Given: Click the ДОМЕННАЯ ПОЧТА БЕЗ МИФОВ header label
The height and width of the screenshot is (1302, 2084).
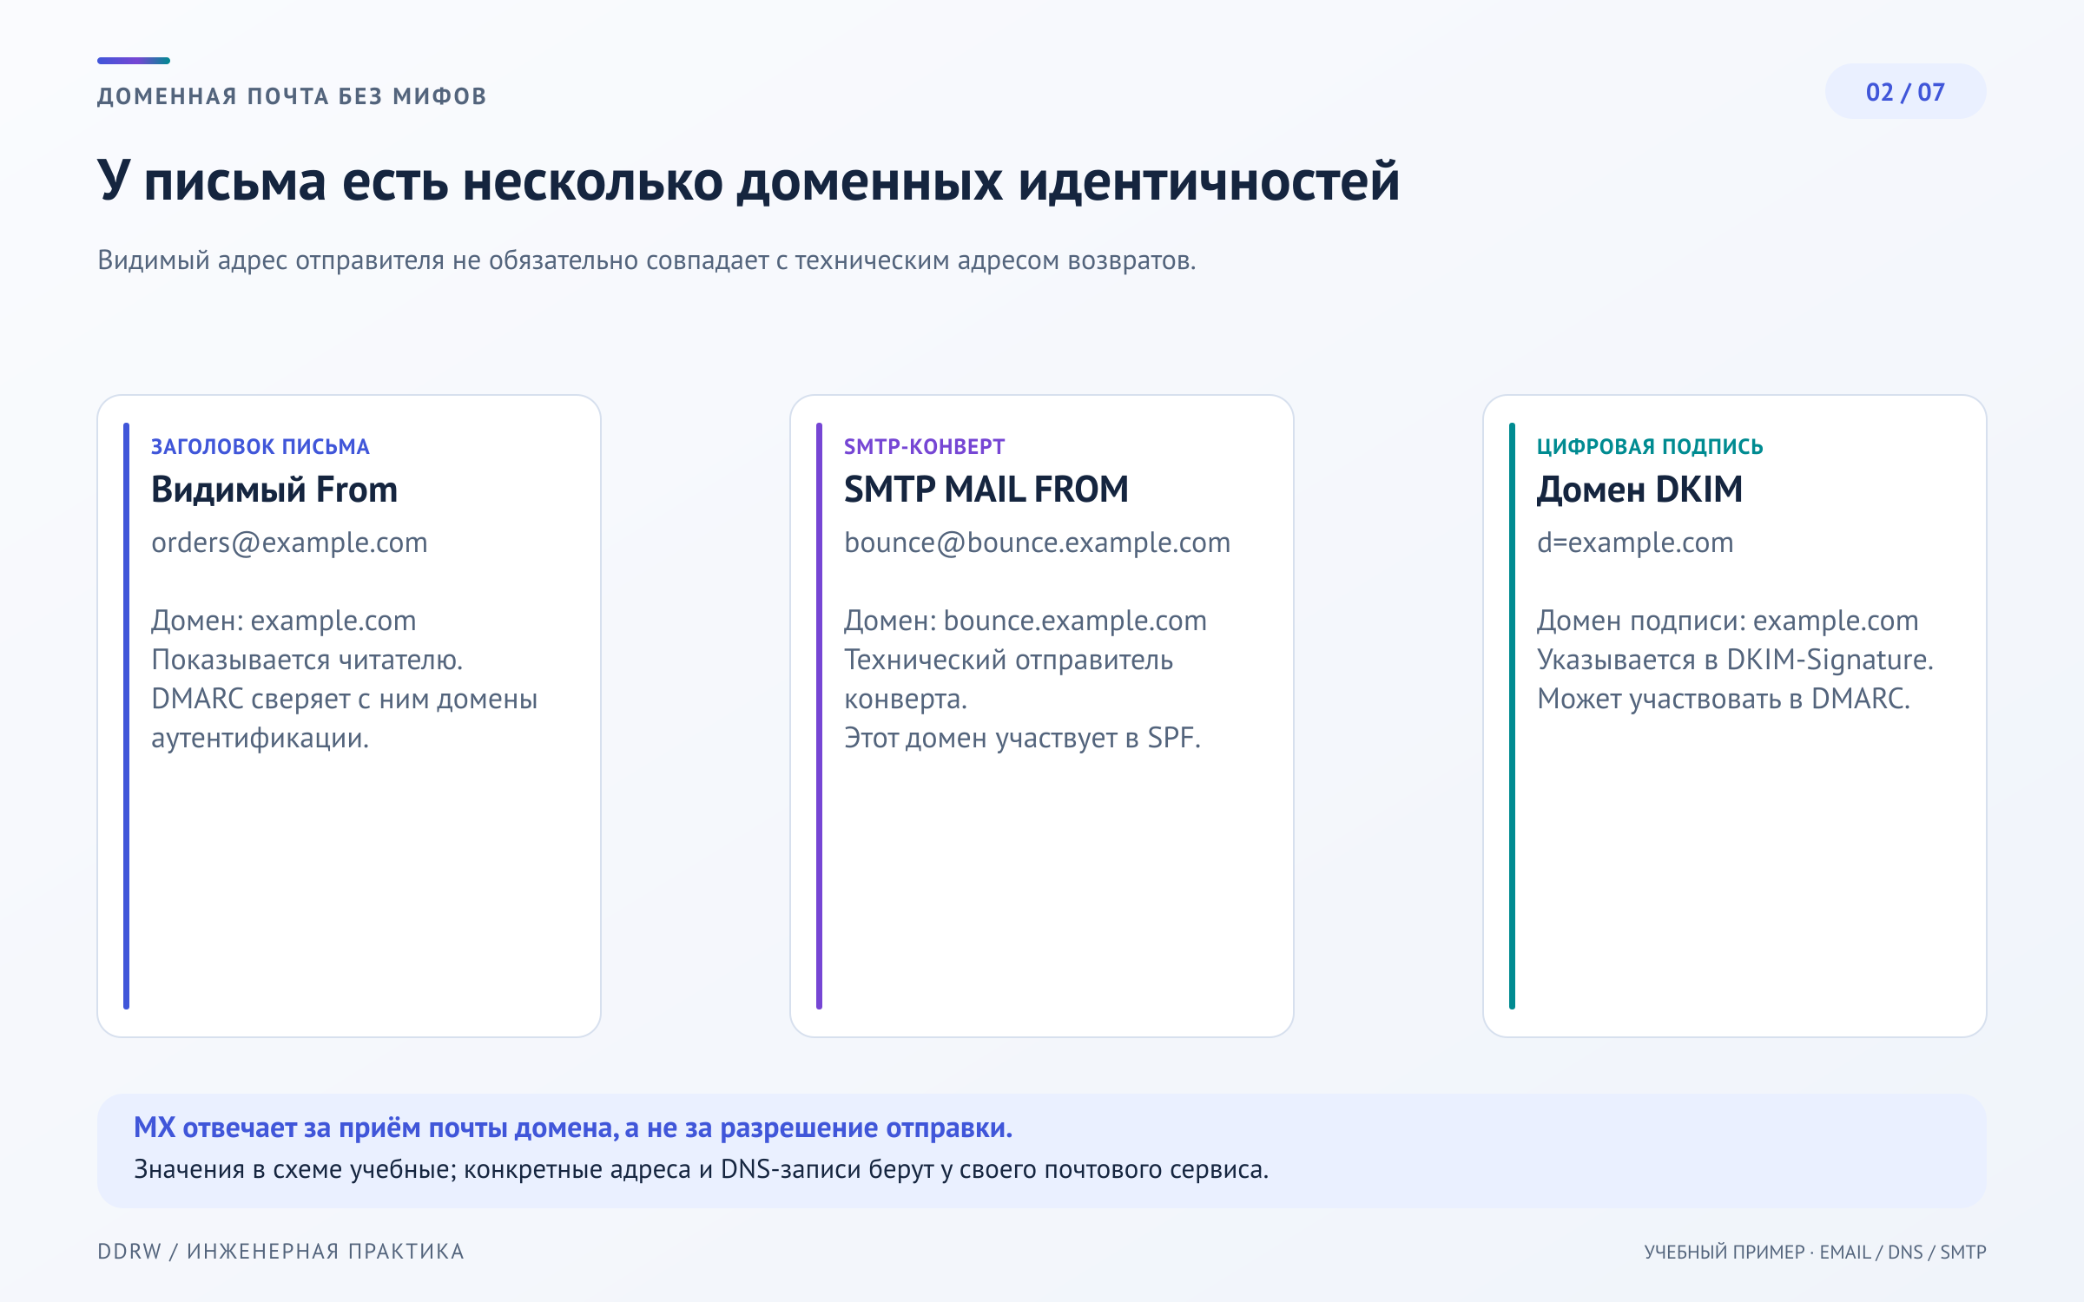Looking at the screenshot, I should (292, 96).
